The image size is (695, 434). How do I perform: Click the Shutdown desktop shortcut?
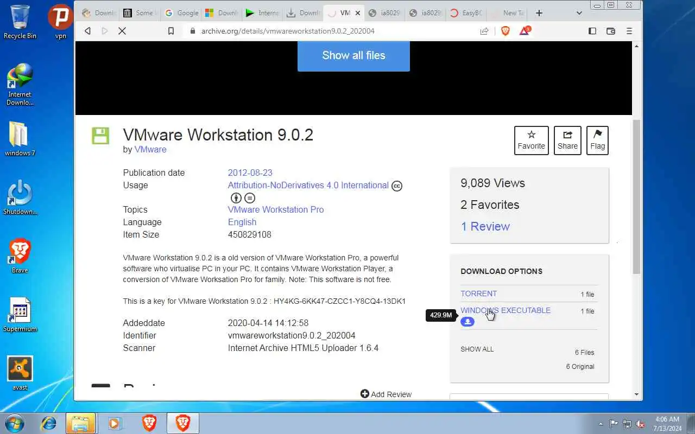coord(20,197)
